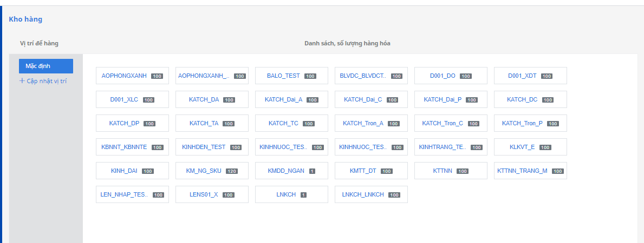The width and height of the screenshot is (644, 243).
Task: Select the KTTNN_TRANG_M product card
Action: click(x=522, y=171)
